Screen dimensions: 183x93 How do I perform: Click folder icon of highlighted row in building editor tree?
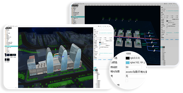[6, 46]
